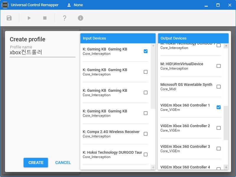Click the user profile person icon
236x177 pixels.
click(x=69, y=5)
